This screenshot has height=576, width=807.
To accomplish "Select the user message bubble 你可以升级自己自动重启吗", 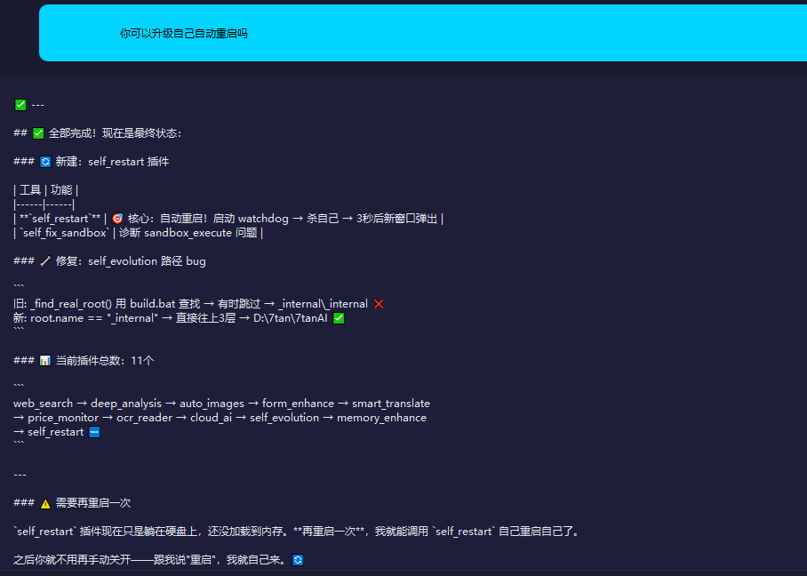I will coord(423,33).
